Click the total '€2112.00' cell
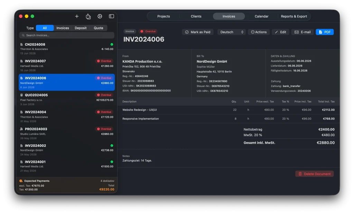 pyautogui.click(x=328, y=110)
